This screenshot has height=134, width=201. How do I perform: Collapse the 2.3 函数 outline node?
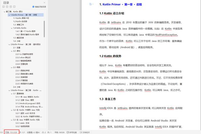pos(12,67)
